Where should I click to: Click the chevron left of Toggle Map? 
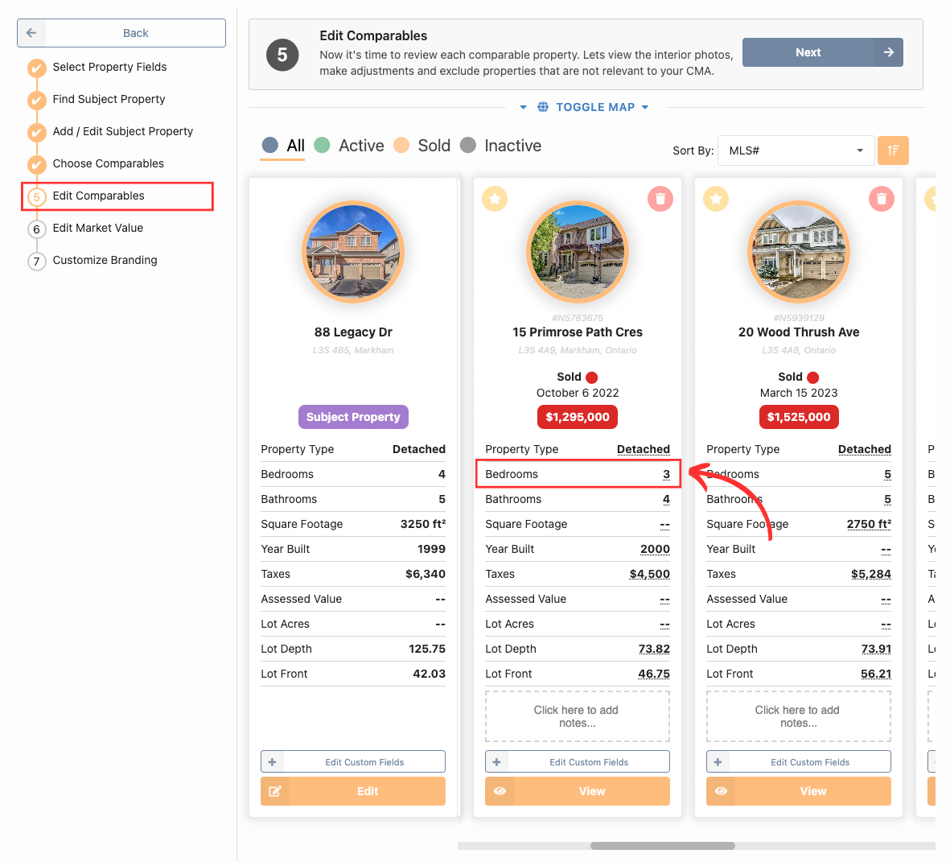(x=523, y=107)
